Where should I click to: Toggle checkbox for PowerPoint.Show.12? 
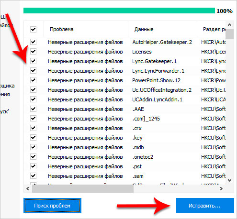[x=33, y=80]
